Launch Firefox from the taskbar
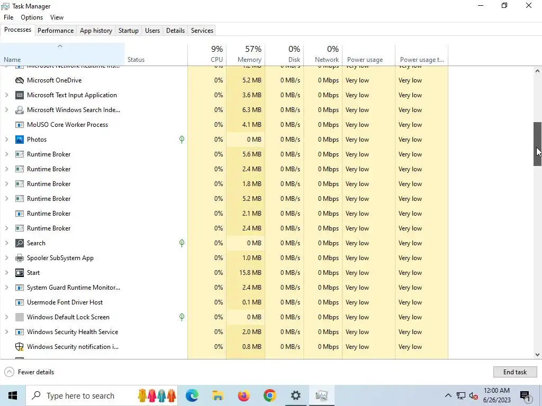The height and width of the screenshot is (406, 542). tap(243, 395)
